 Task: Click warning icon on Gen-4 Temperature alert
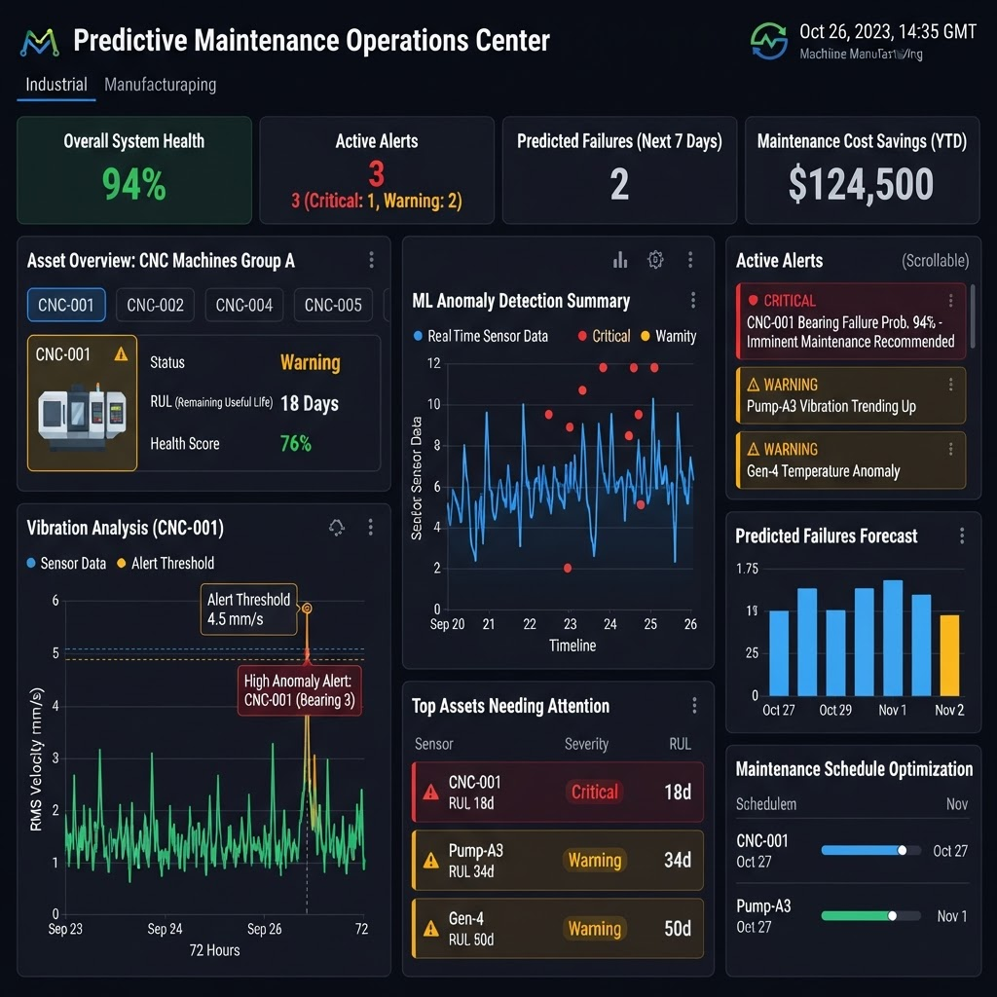[x=754, y=450]
